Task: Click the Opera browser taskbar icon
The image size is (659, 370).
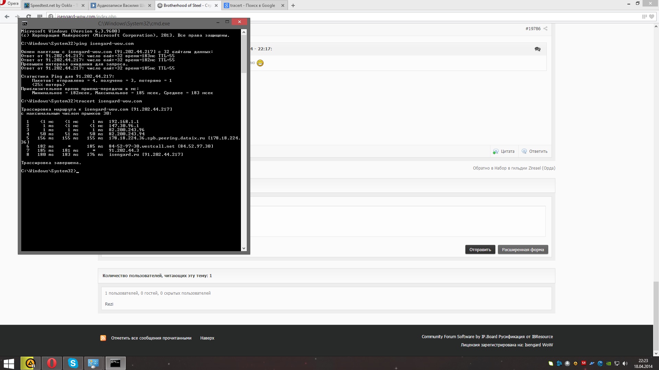Action: (52, 363)
